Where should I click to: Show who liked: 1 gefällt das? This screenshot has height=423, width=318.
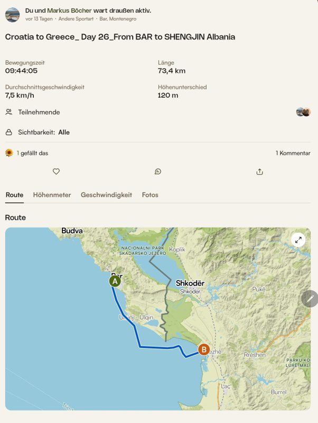[32, 153]
